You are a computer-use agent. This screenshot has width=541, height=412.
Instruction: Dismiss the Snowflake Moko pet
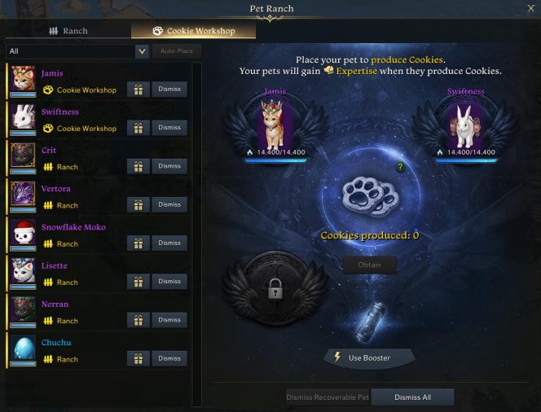click(169, 243)
